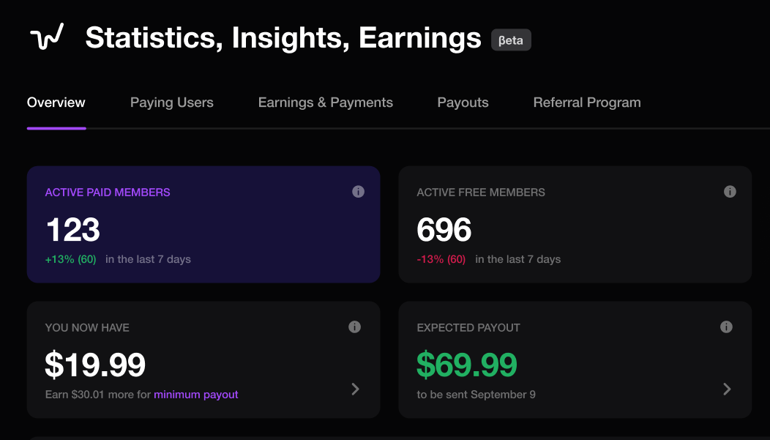770x440 pixels.
Task: Click the green +13% (60) change indicator
Action: (x=71, y=259)
